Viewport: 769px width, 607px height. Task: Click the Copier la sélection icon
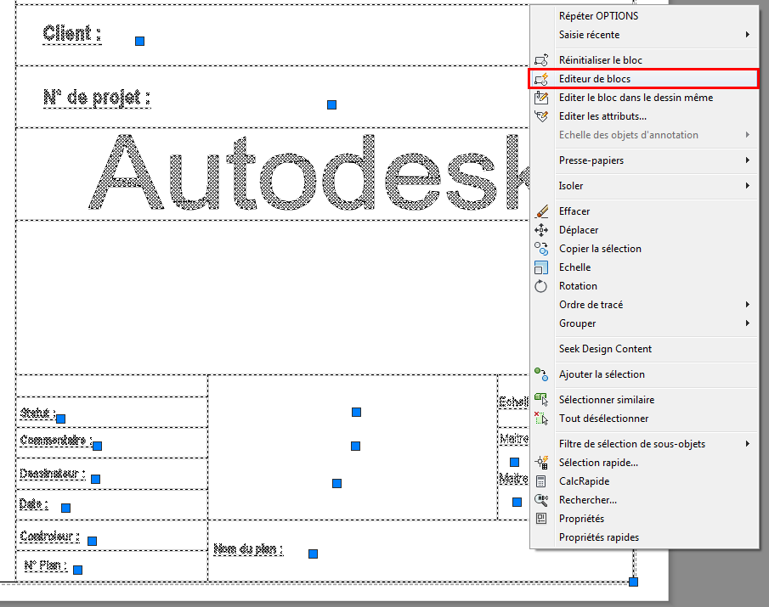541,249
